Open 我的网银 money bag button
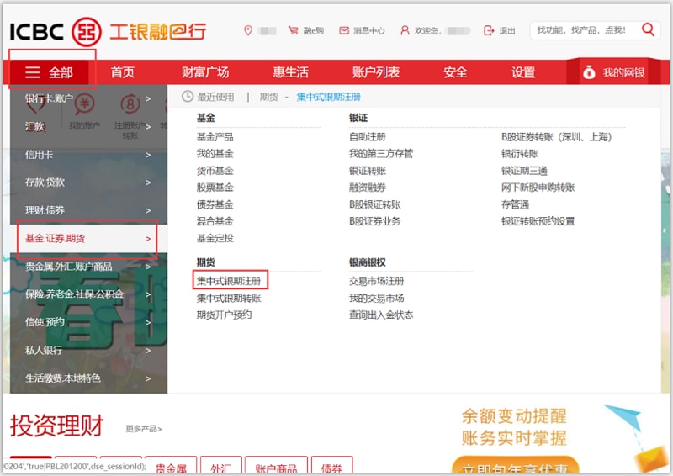 click(614, 72)
